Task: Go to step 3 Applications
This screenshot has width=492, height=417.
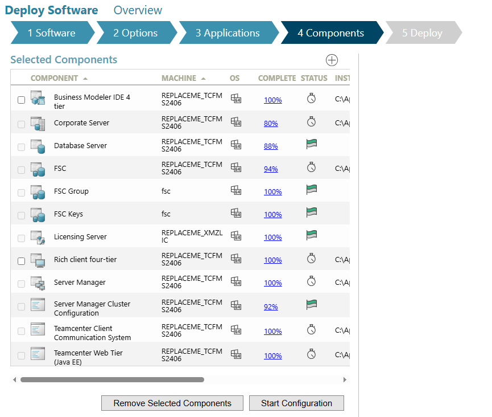Action: (x=228, y=32)
